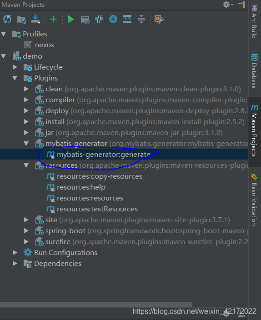Click the demo project module icon

[17, 56]
